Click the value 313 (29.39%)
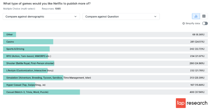This screenshot has height=110, width=212. 197,78
